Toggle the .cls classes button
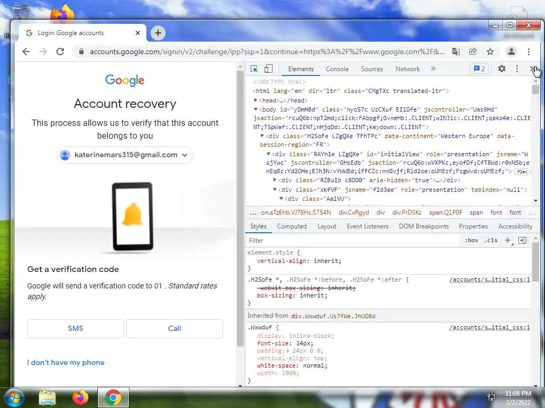Image resolution: width=545 pixels, height=408 pixels. coord(491,241)
